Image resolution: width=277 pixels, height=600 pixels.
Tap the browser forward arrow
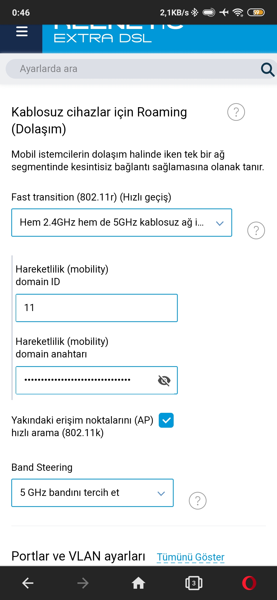pos(83,583)
